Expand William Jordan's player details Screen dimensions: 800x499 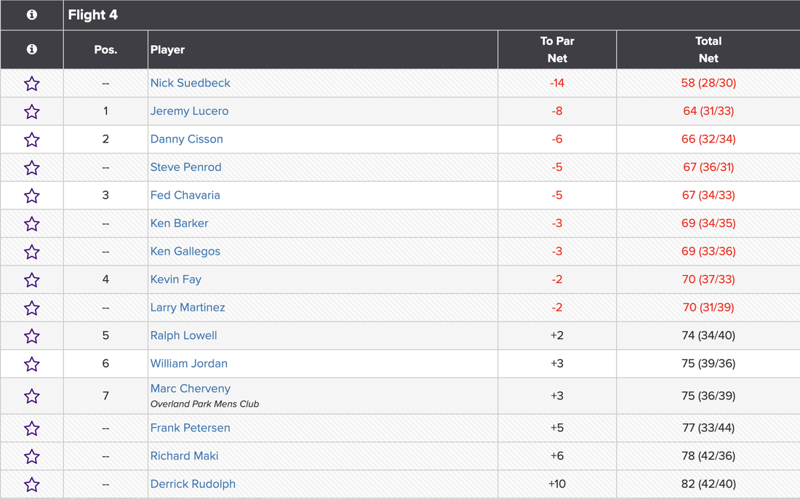click(188, 364)
